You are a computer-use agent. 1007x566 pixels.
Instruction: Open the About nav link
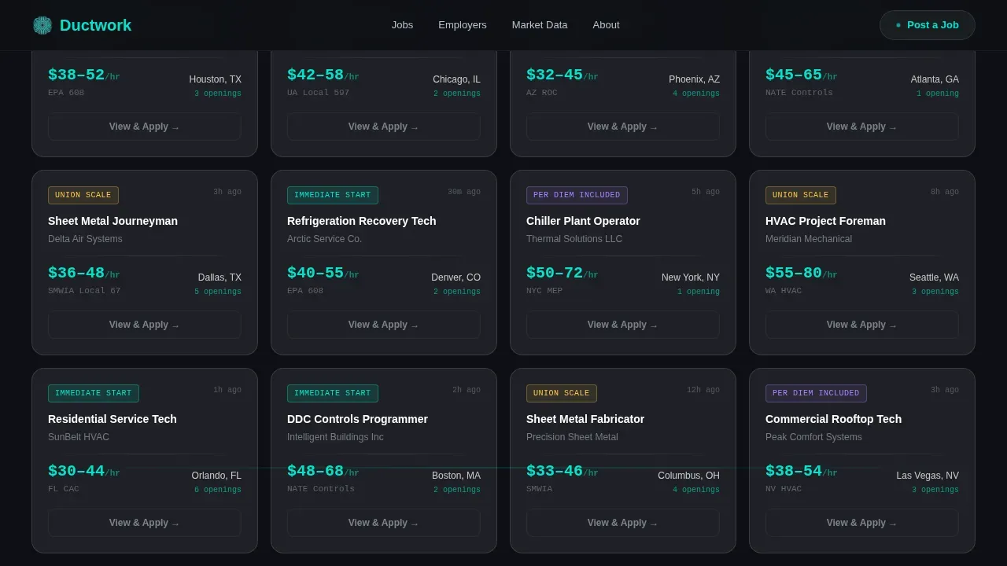(x=606, y=25)
